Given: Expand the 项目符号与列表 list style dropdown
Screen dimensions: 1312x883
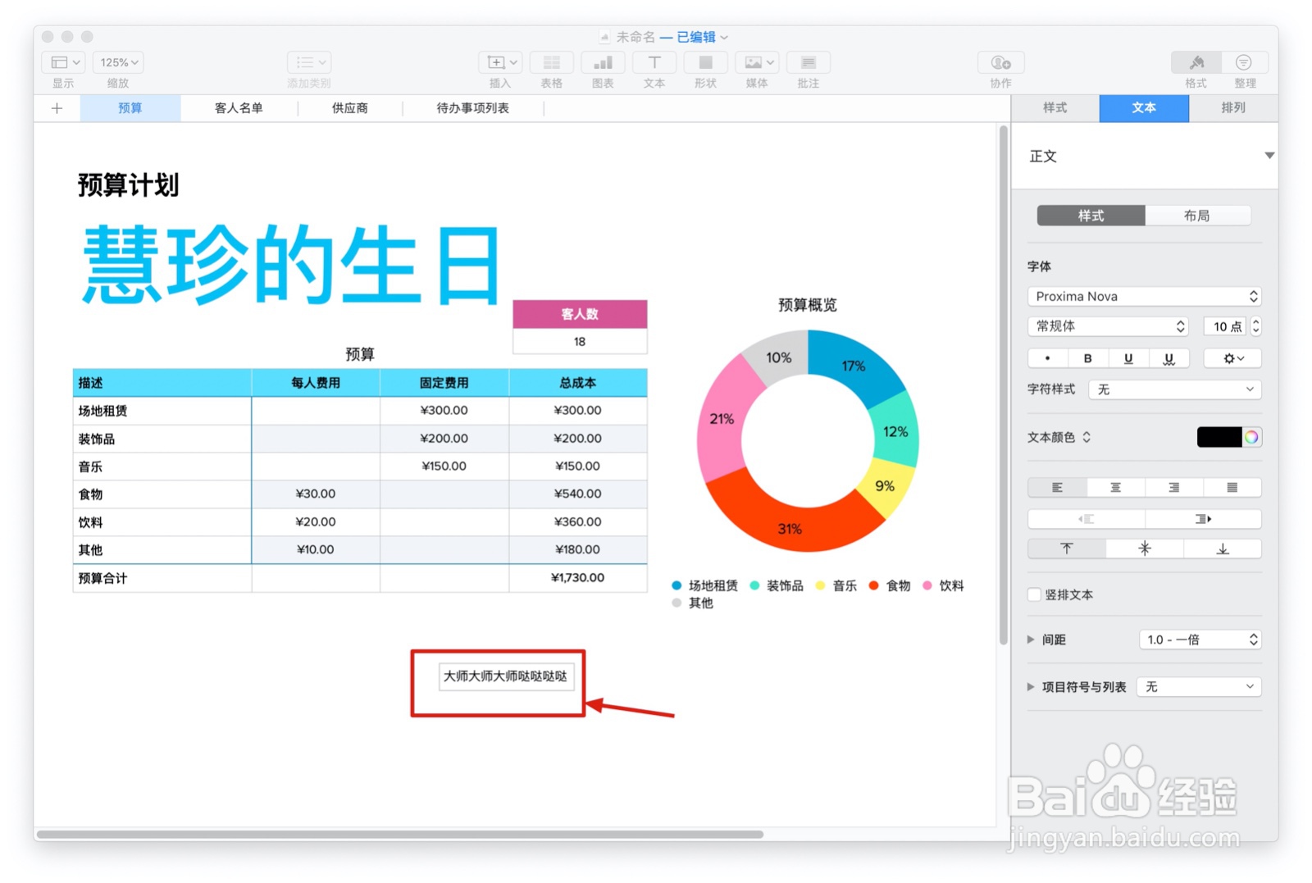Looking at the screenshot, I should [1198, 686].
